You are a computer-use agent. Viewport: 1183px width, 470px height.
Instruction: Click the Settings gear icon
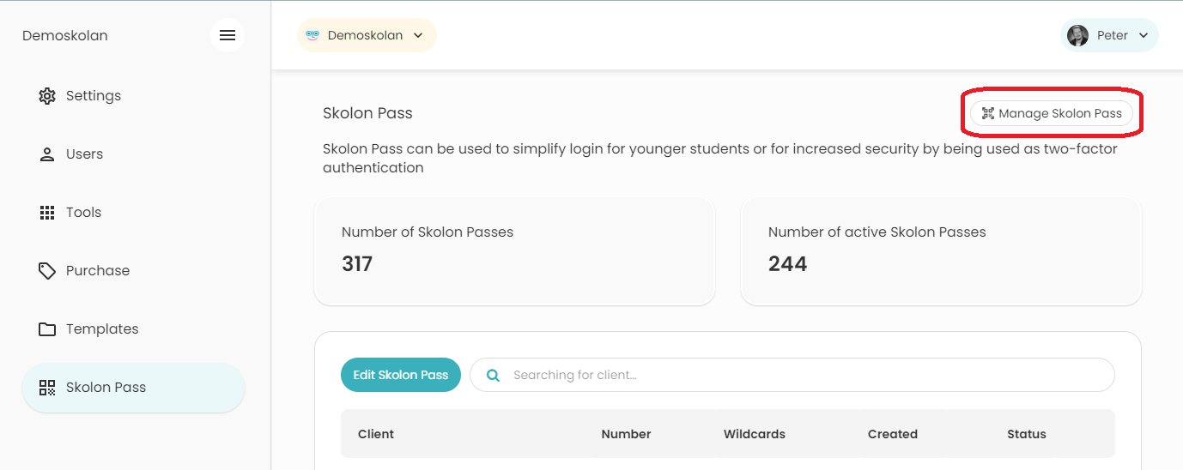click(47, 95)
